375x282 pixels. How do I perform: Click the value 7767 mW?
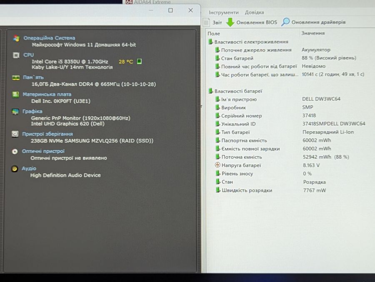pos(315,190)
